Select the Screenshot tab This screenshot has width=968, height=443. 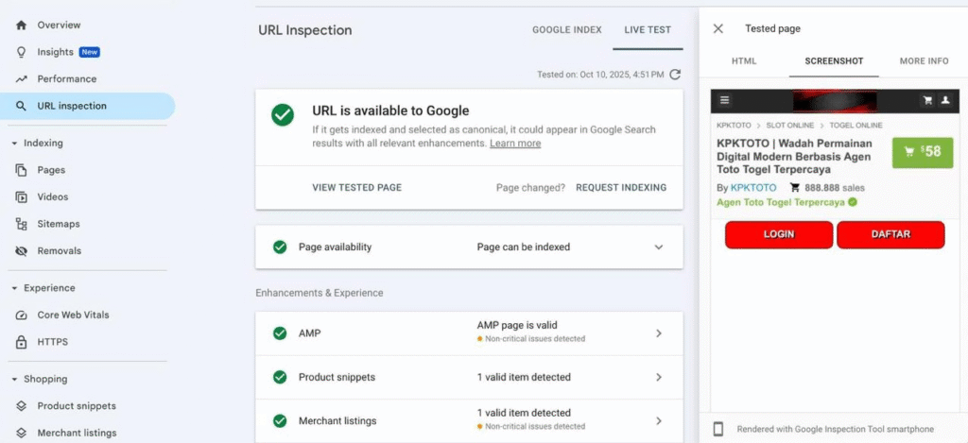point(834,61)
